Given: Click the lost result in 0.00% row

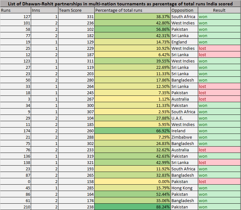Looking at the screenshot, I should (219, 181).
